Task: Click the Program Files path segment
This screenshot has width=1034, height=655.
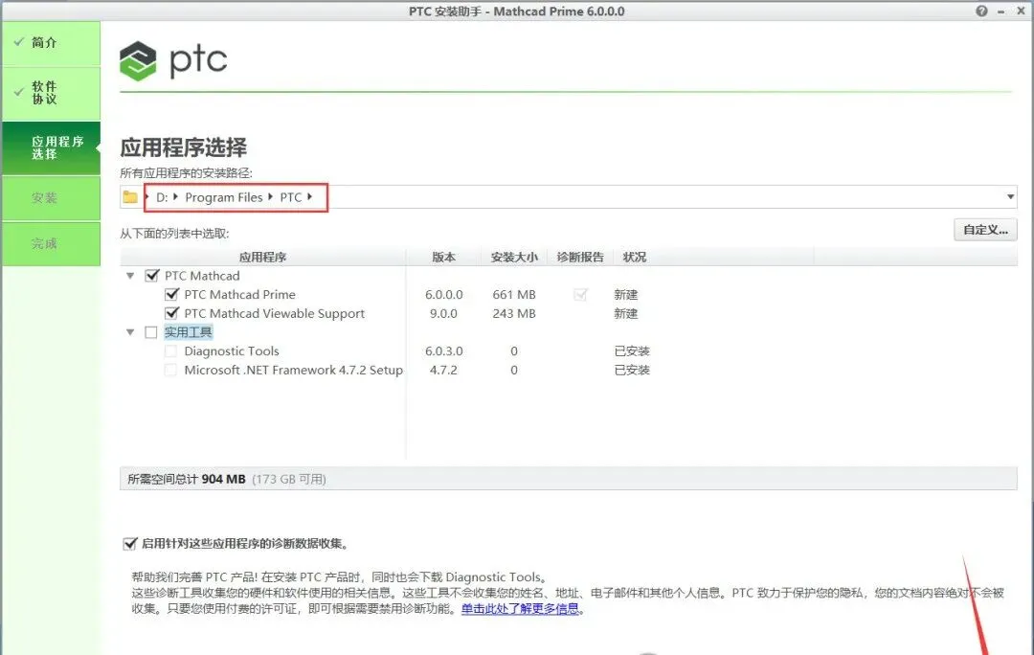Action: click(x=223, y=197)
